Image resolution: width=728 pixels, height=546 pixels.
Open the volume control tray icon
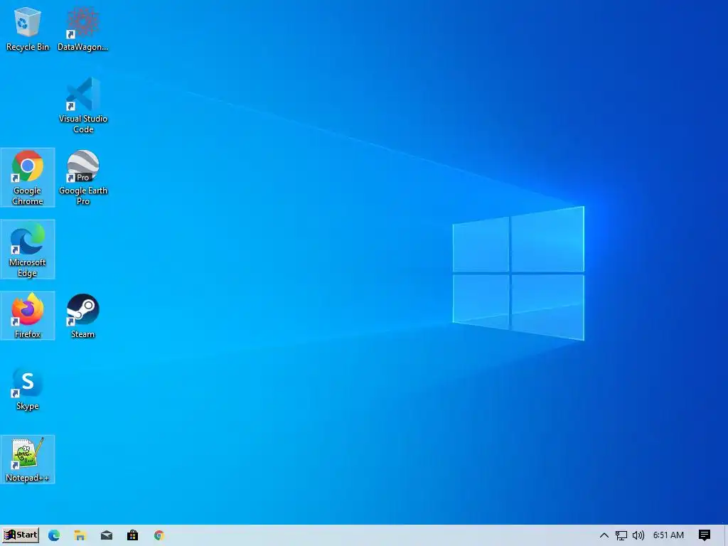(x=638, y=535)
